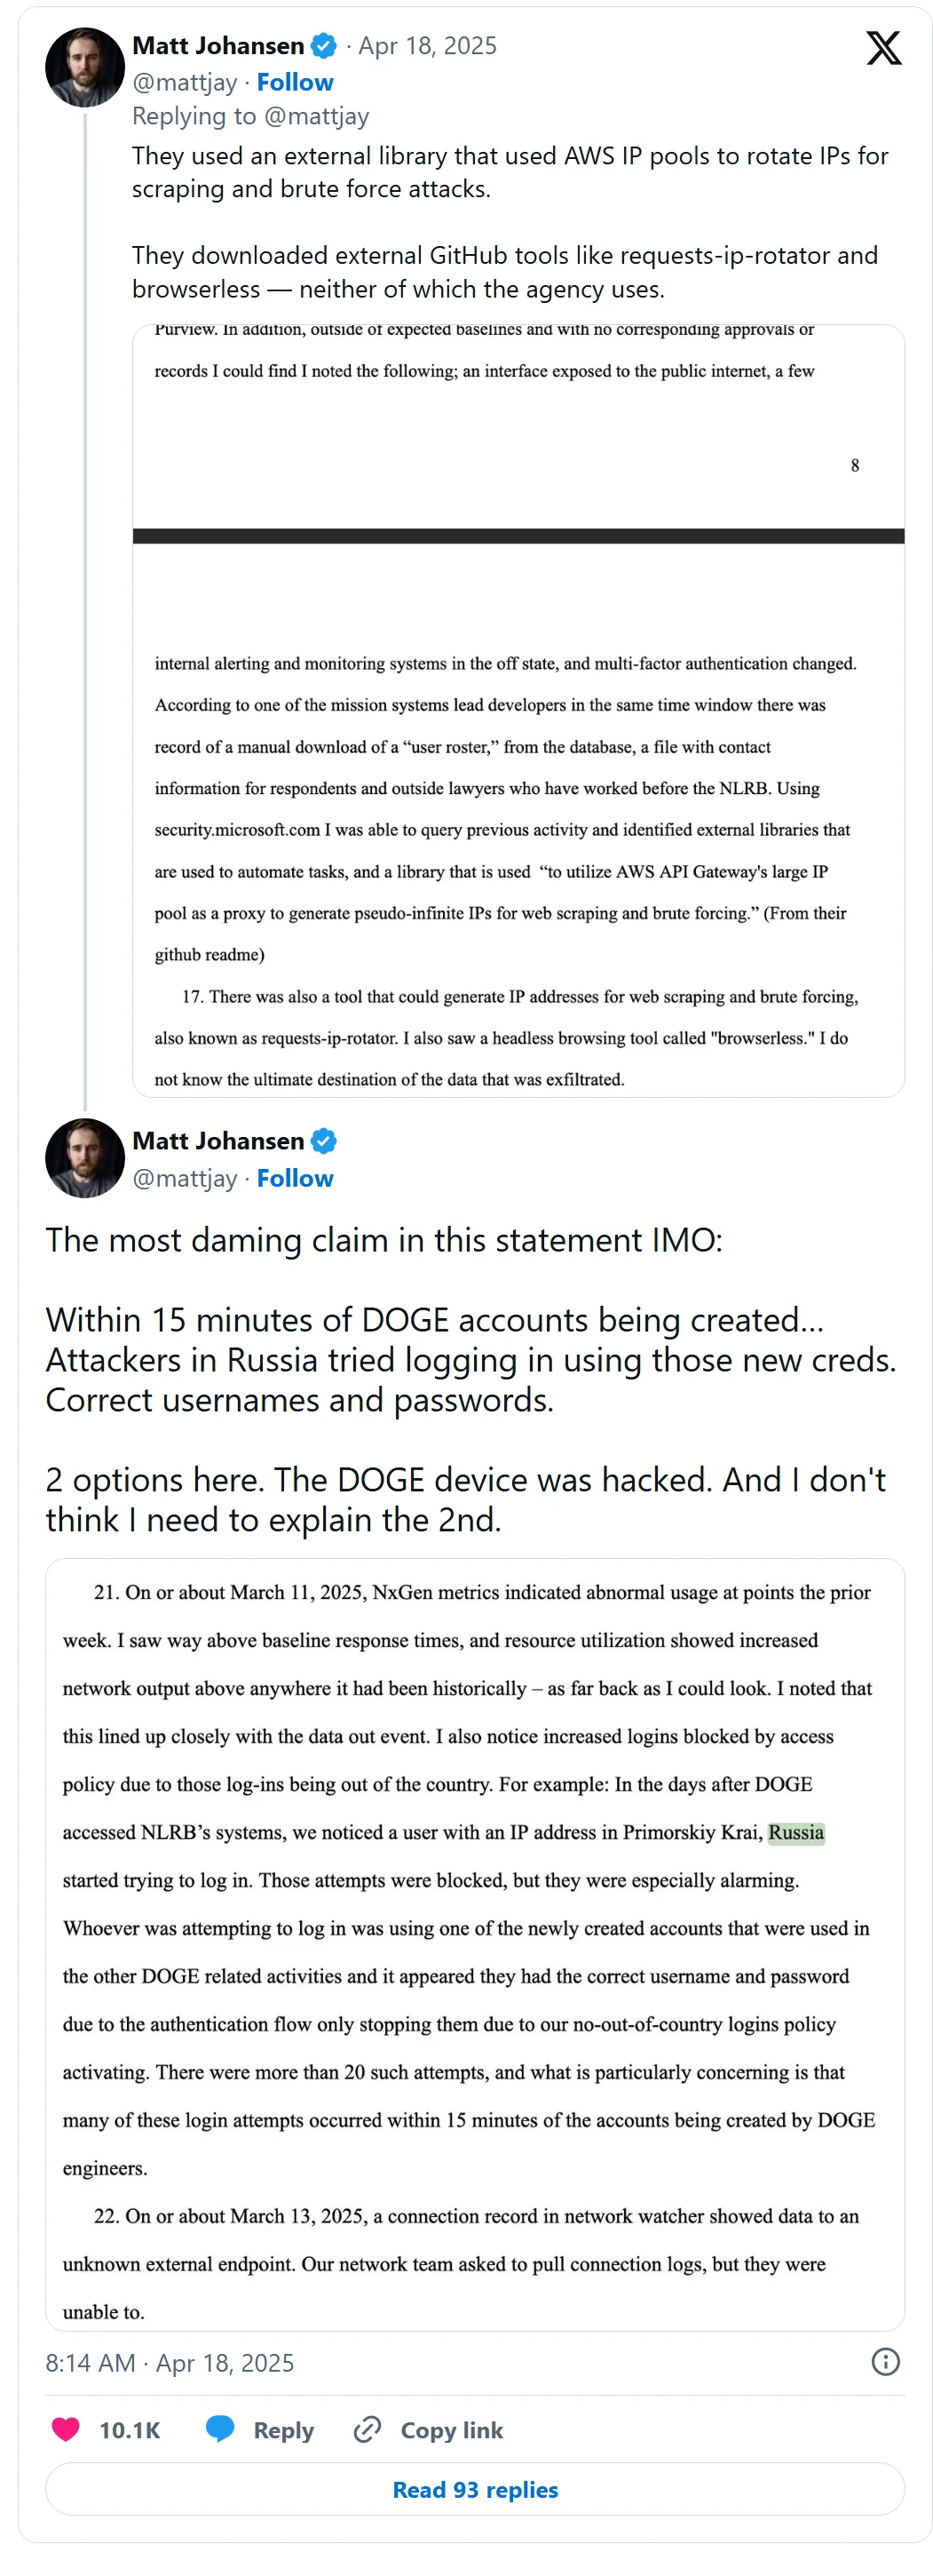933x2552 pixels.
Task: Click Follow beside the main tweet's handle
Action: (295, 1178)
